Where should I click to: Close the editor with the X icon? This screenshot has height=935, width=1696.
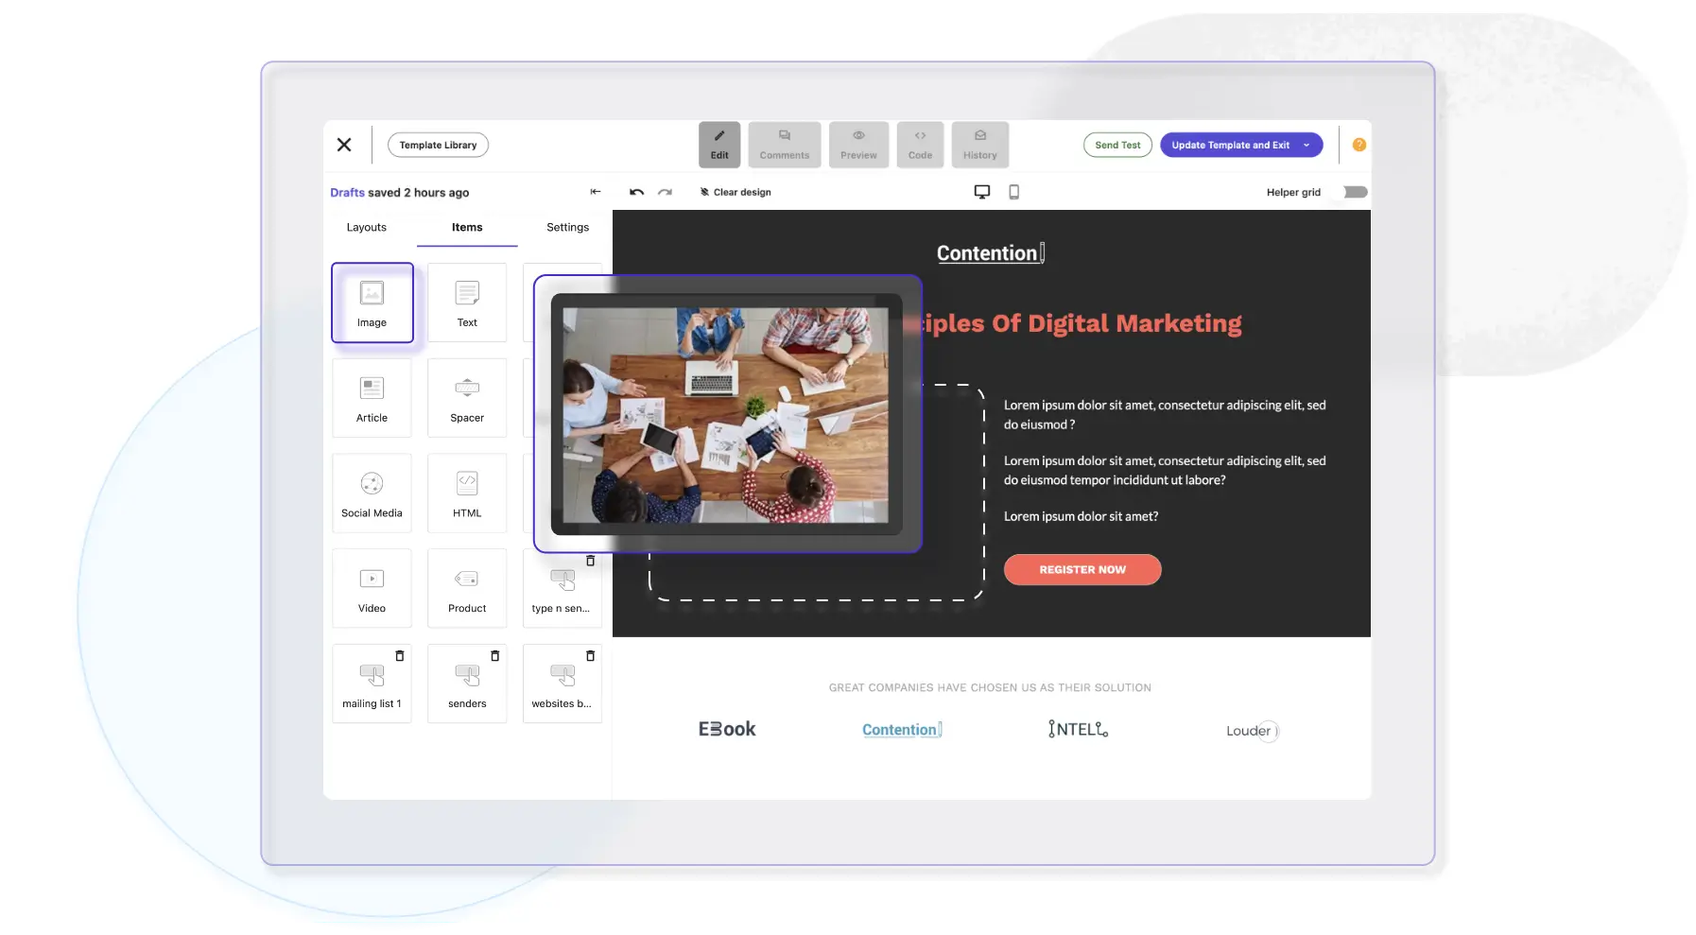(344, 145)
